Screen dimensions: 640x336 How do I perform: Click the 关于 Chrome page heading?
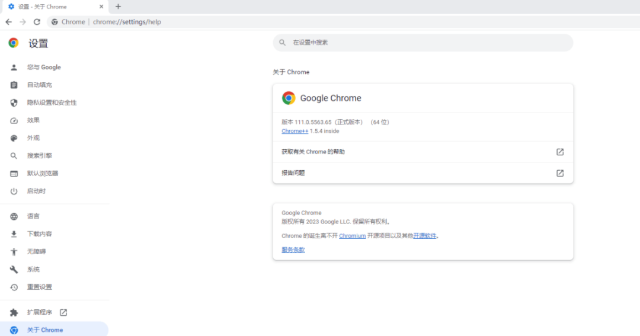click(x=291, y=72)
